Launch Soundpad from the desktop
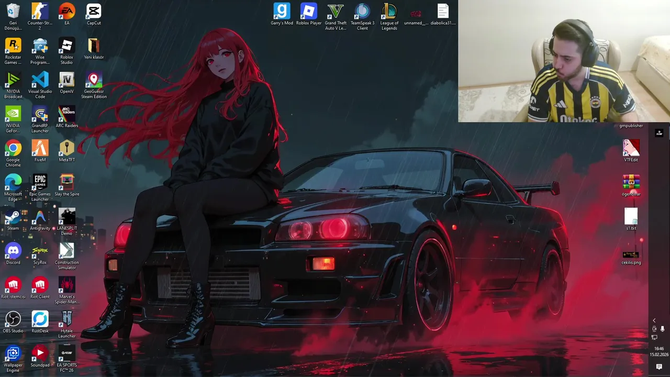Viewport: 670px width, 377px height. [40, 356]
